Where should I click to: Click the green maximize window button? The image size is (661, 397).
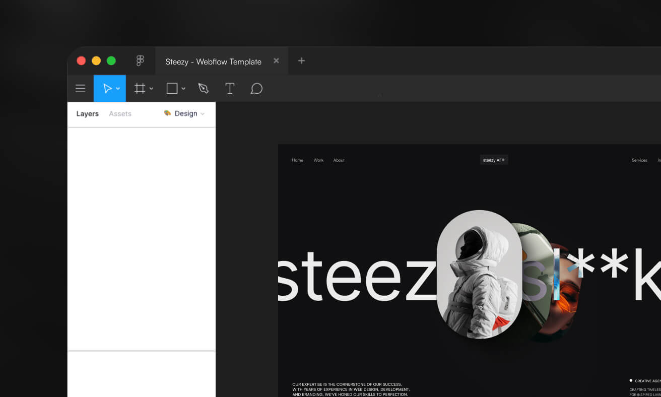pyautogui.click(x=111, y=61)
